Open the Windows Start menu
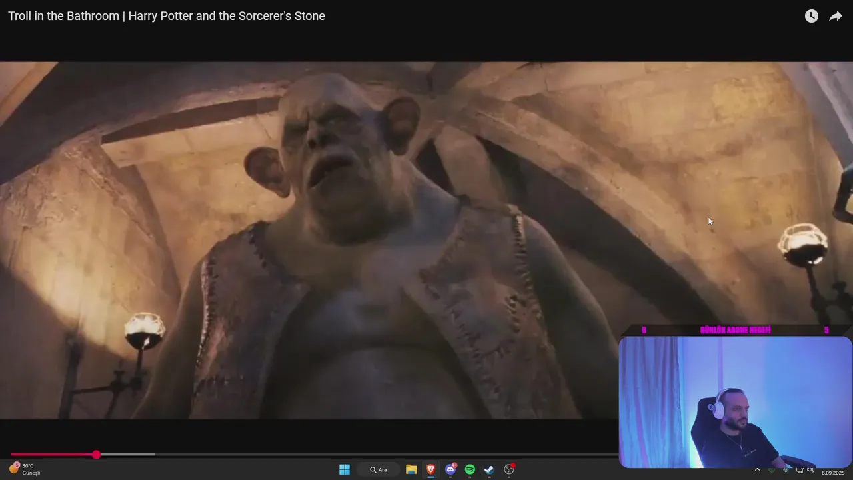This screenshot has width=853, height=480. (345, 469)
